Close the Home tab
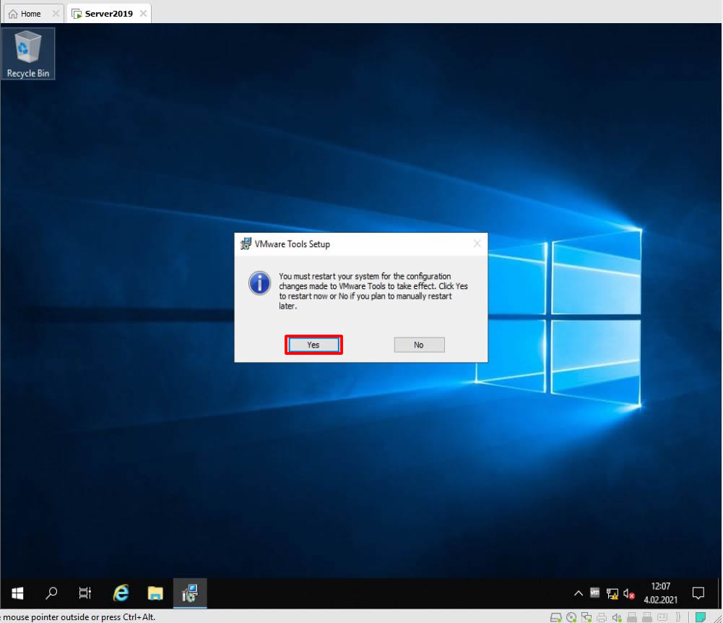The image size is (723, 623). 56,14
